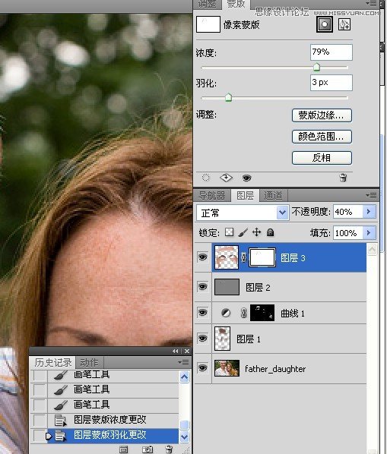Lock image pixels brush icon

[x=243, y=232]
